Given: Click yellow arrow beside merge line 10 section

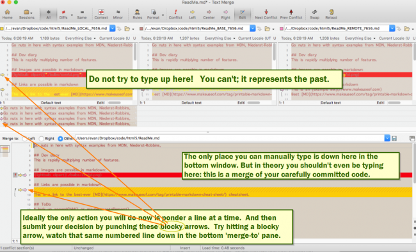Looking at the screenshot, I should point(20,190).
